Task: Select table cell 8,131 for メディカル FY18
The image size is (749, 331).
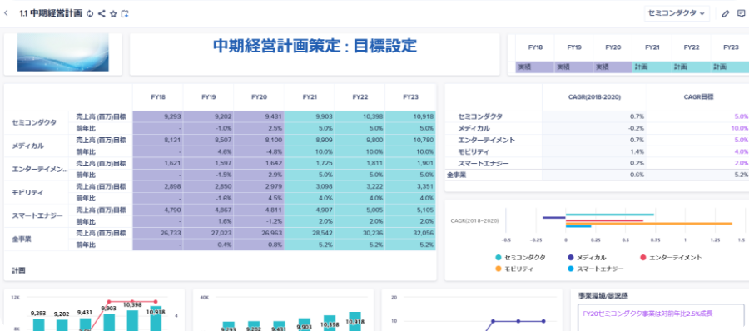Action: pos(157,140)
